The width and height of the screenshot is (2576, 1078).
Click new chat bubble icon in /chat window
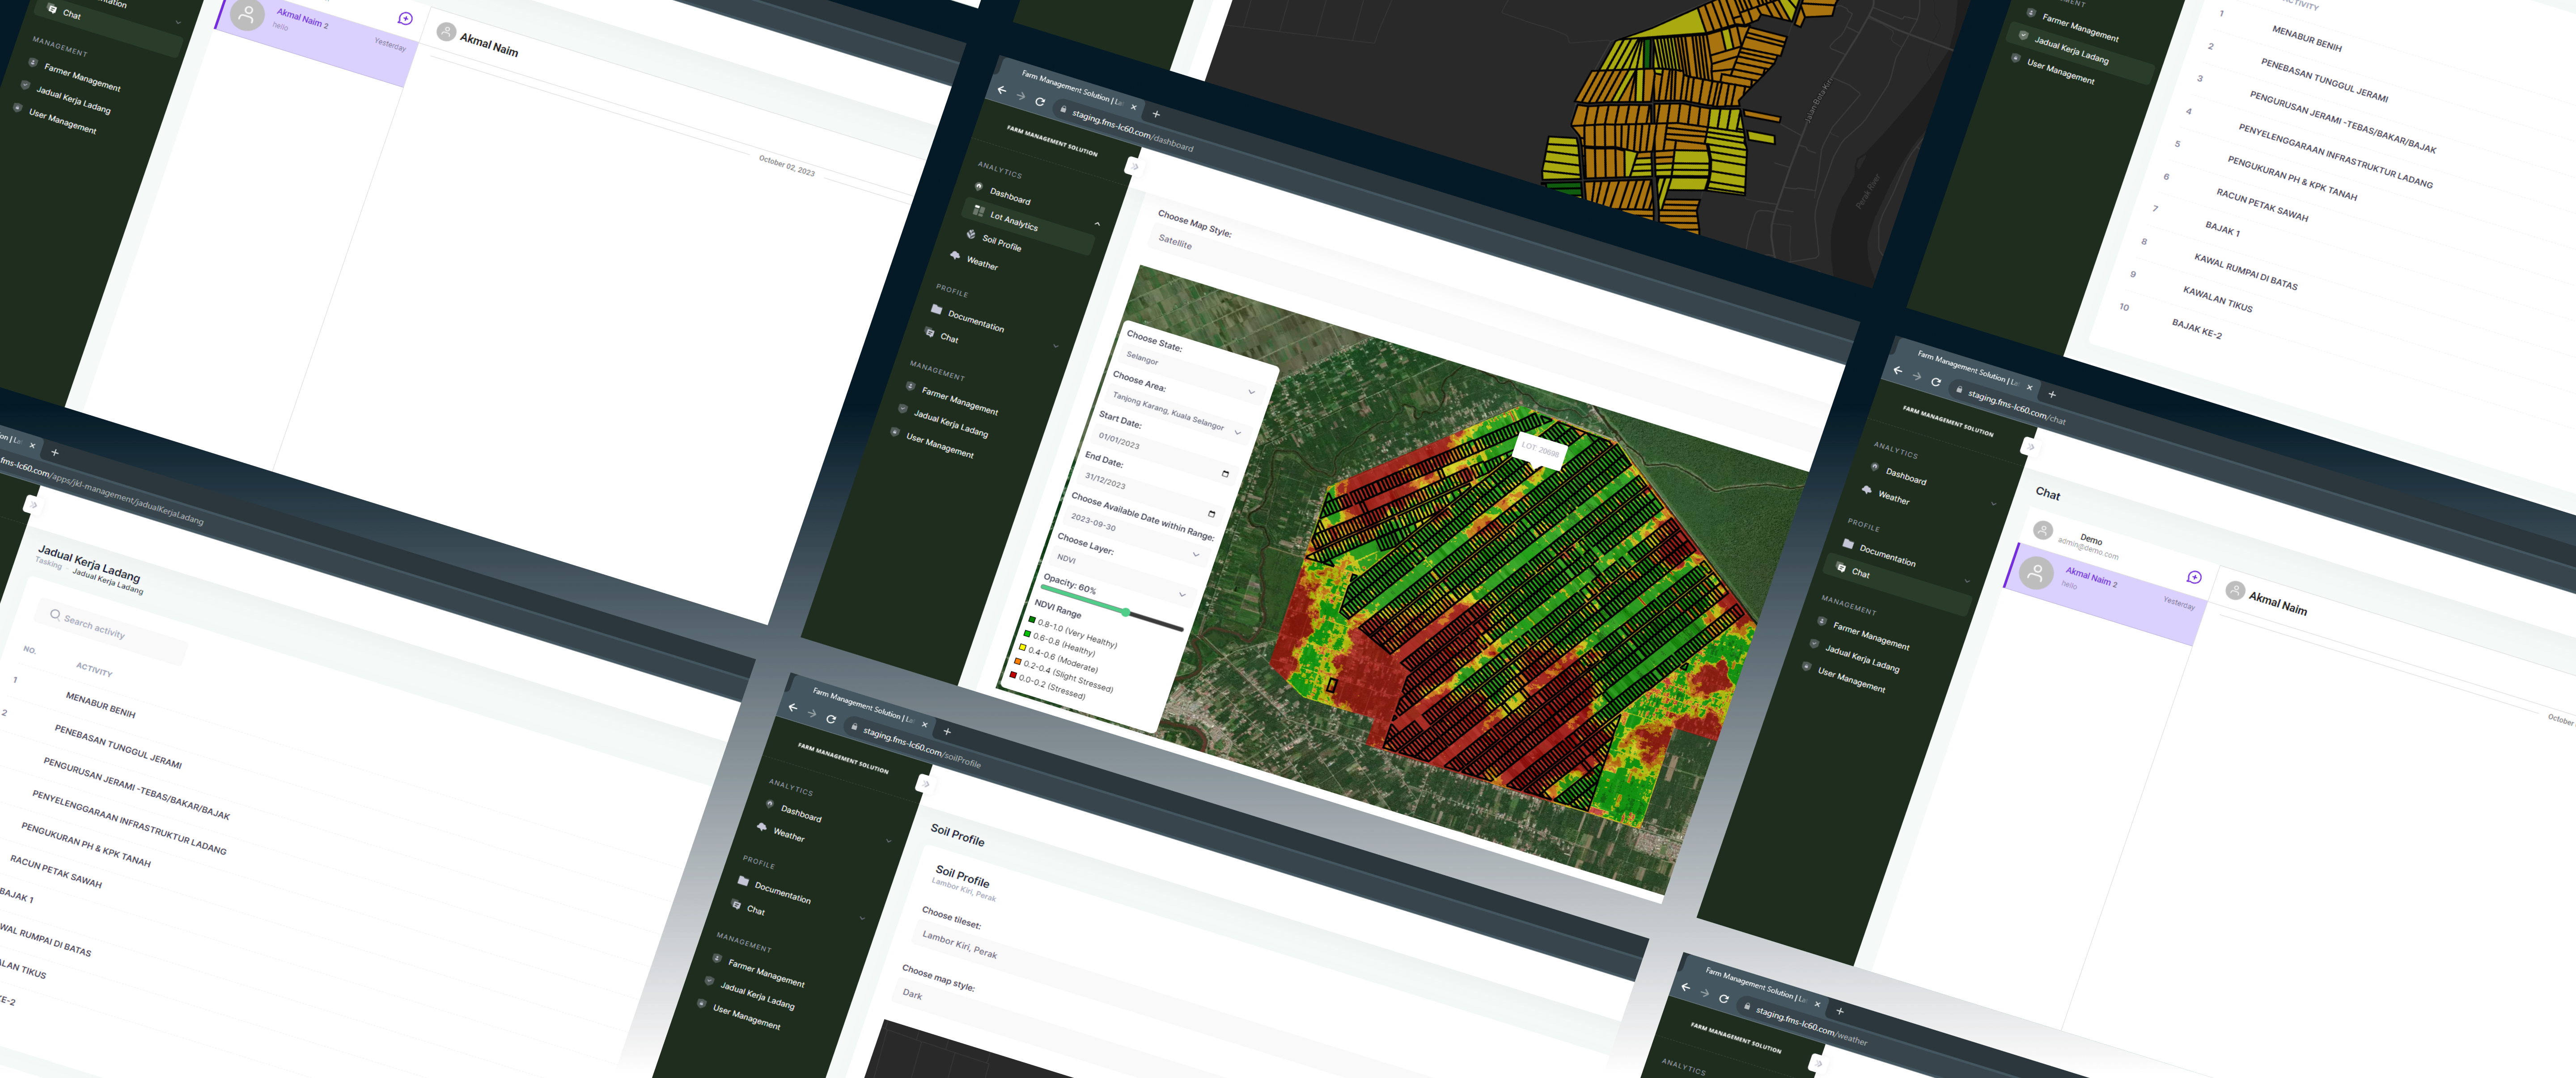pyautogui.click(x=2194, y=577)
